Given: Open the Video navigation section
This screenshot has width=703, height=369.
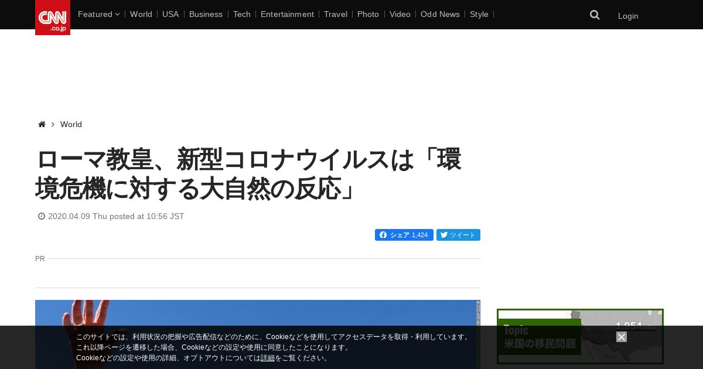Looking at the screenshot, I should (400, 14).
